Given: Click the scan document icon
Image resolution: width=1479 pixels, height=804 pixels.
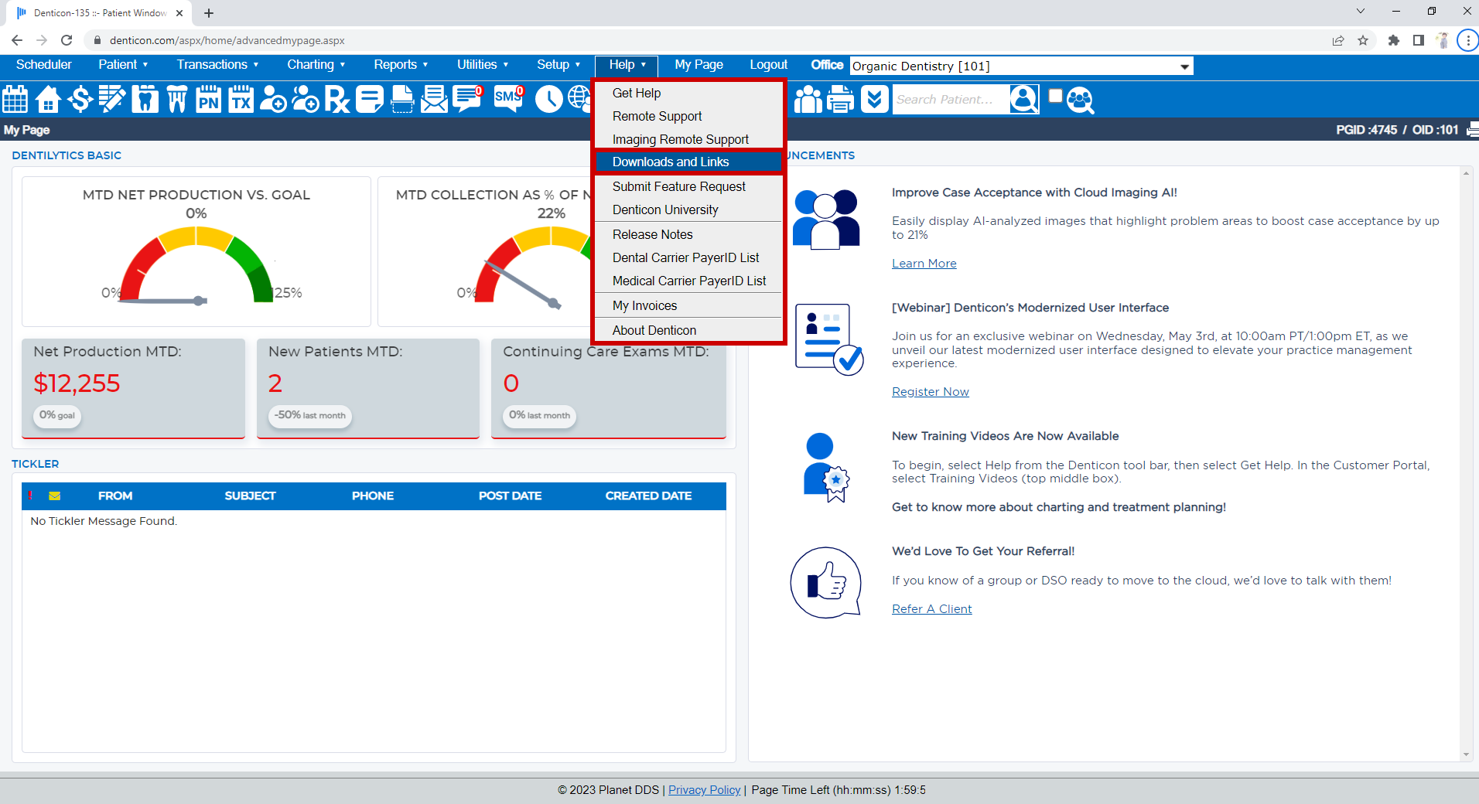Looking at the screenshot, I should [x=402, y=99].
